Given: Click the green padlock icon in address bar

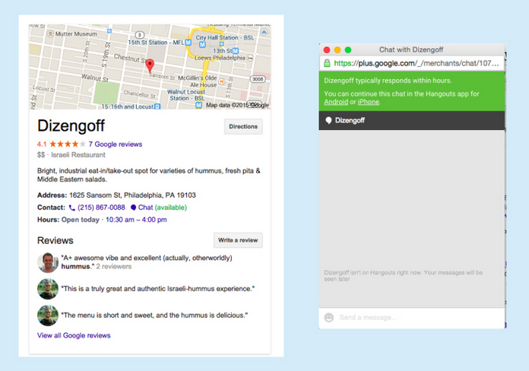Looking at the screenshot, I should (x=327, y=63).
